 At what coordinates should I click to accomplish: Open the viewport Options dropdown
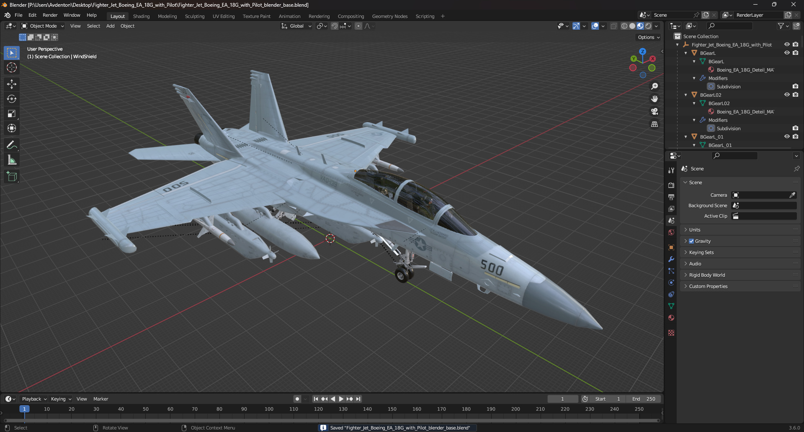pos(649,37)
